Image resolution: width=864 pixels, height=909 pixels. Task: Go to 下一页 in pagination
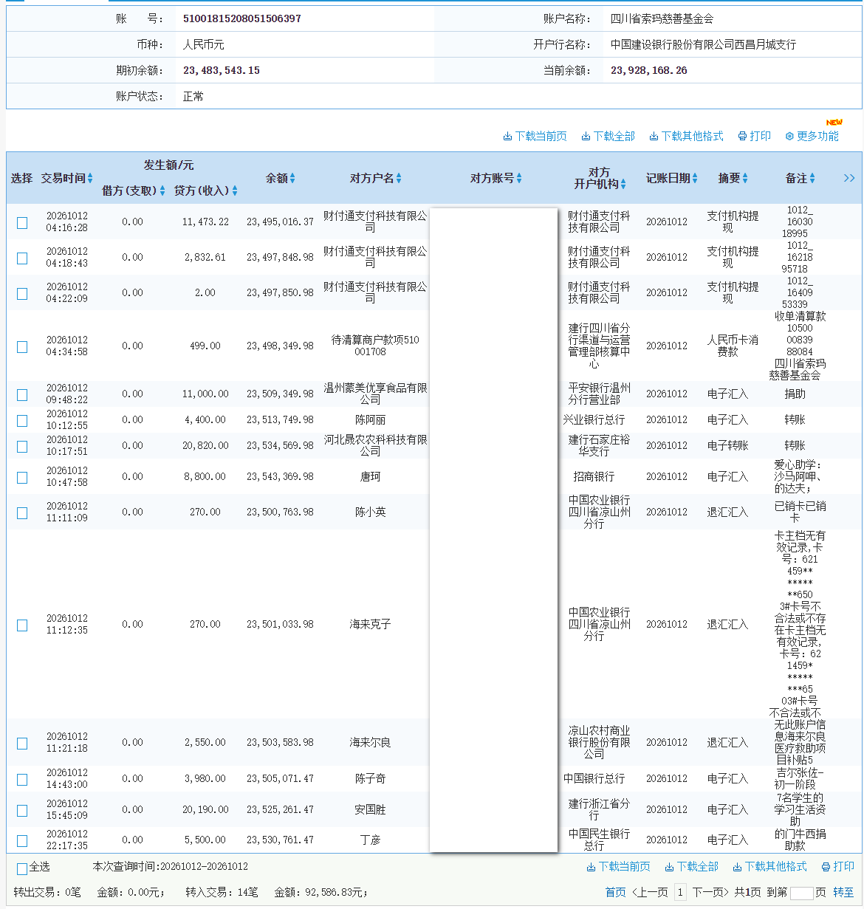point(710,892)
